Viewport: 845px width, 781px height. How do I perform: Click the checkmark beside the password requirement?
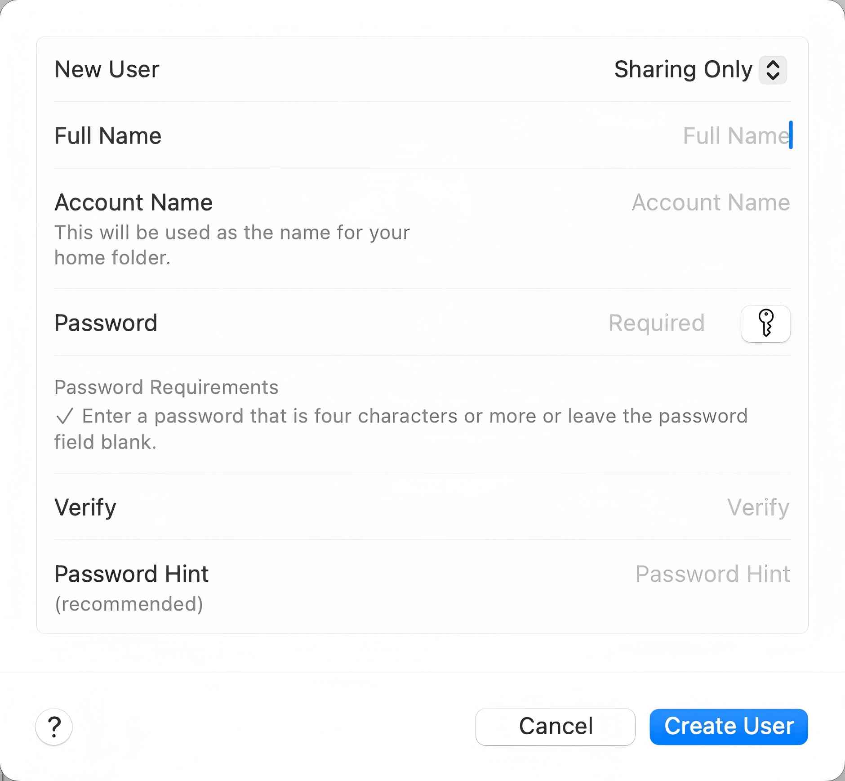click(64, 416)
